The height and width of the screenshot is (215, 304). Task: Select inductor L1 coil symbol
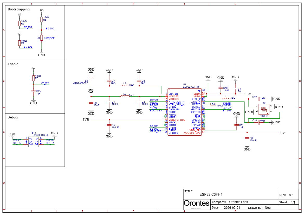click(x=226, y=98)
